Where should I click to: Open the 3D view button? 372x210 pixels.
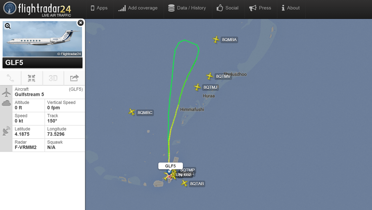pyautogui.click(x=53, y=78)
